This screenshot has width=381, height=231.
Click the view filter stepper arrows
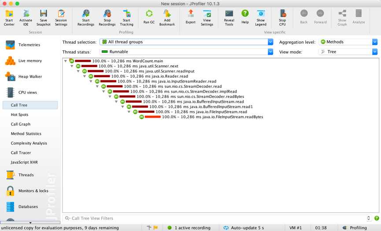369,218
